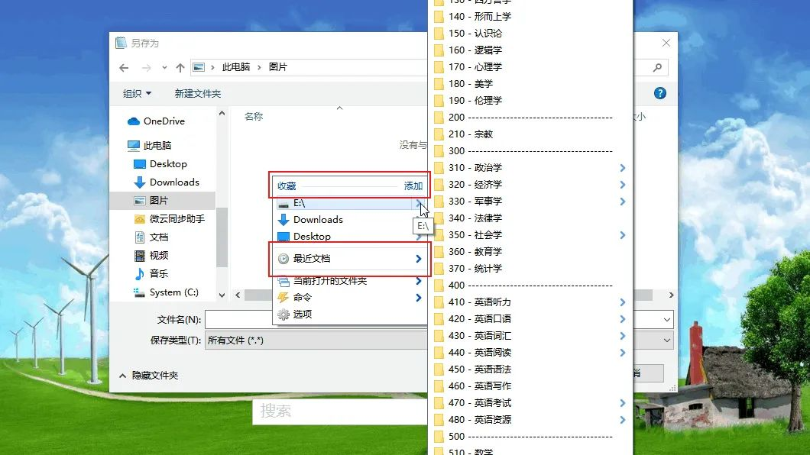
Task: Expand the 当前打开的文件夹 chevron arrow
Action: (419, 281)
